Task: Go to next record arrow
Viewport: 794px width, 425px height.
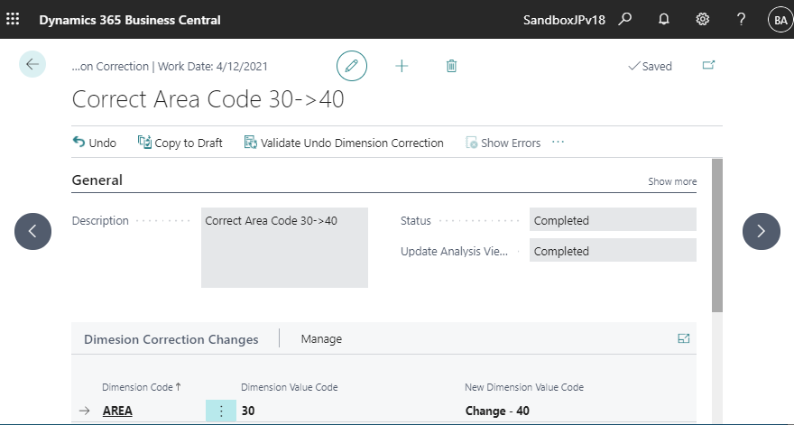Action: 762,232
